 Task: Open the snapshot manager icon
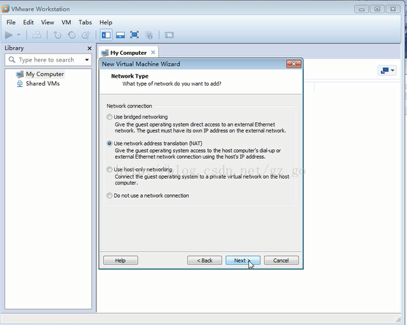tap(86, 35)
